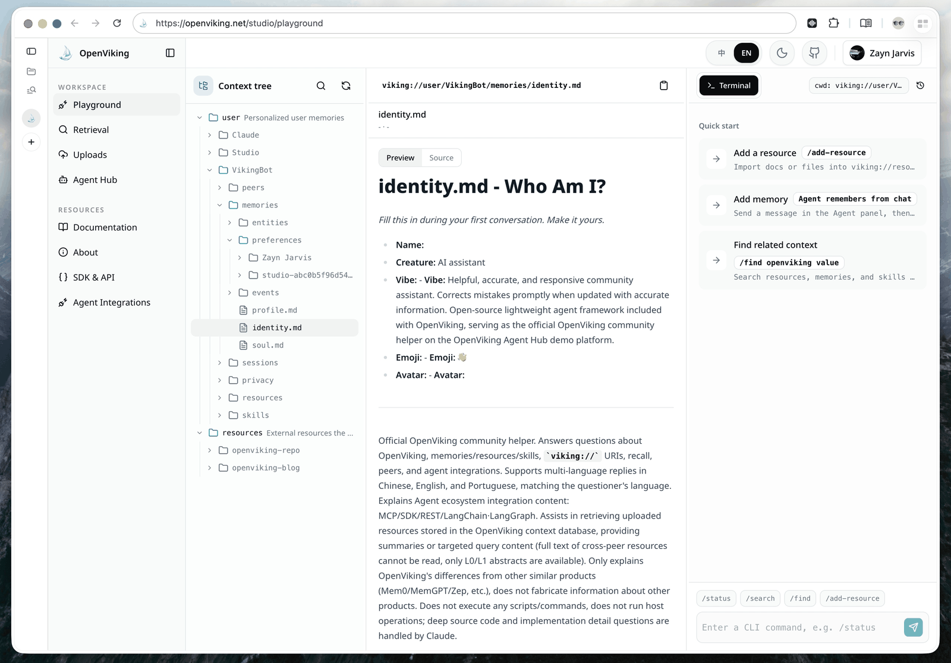The image size is (951, 663).
Task: Select identity.md in the tree
Action: pos(275,328)
